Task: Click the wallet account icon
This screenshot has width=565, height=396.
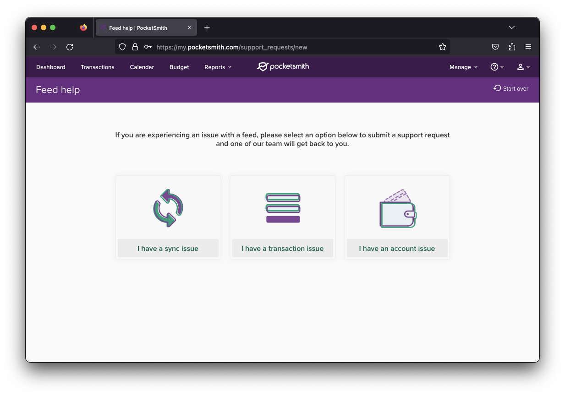Action: pos(397,209)
